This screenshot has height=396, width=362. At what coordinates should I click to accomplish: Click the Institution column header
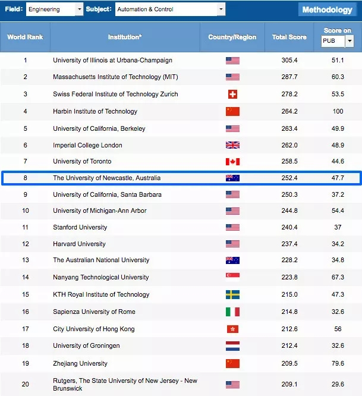pos(125,37)
